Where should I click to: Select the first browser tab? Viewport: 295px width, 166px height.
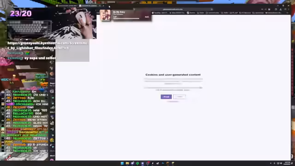tap(67, 6)
